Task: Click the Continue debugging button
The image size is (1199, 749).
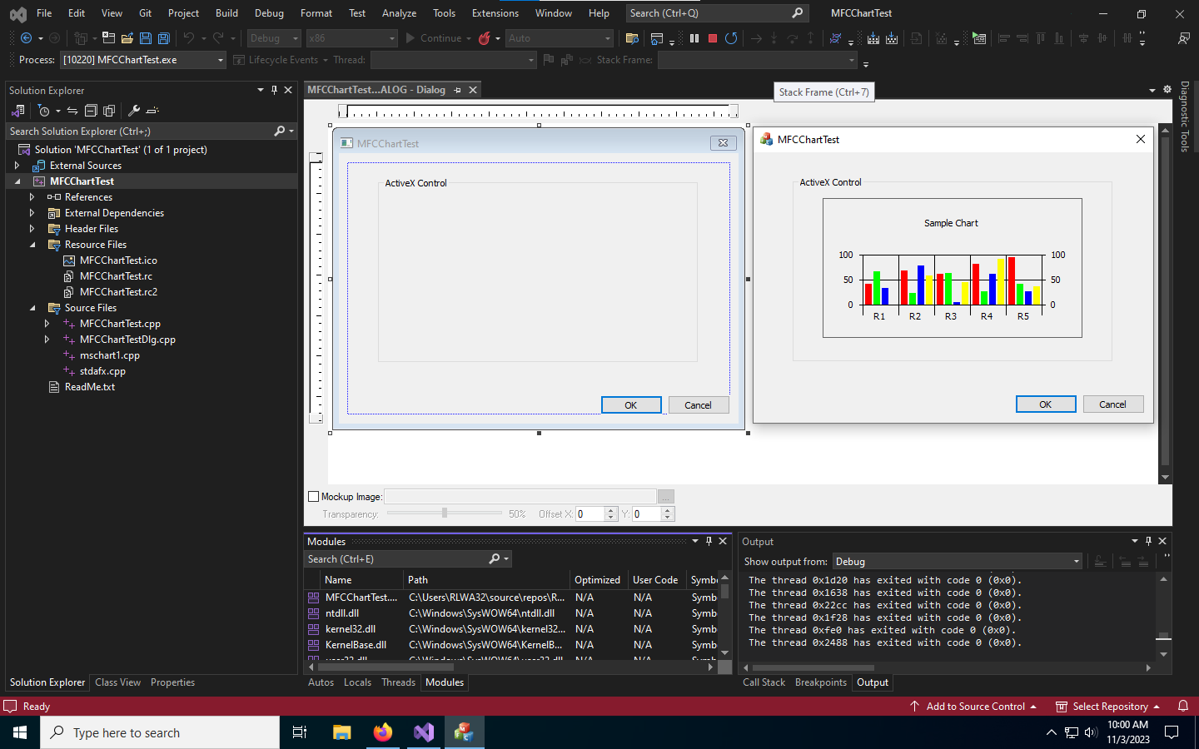Action: coord(433,38)
